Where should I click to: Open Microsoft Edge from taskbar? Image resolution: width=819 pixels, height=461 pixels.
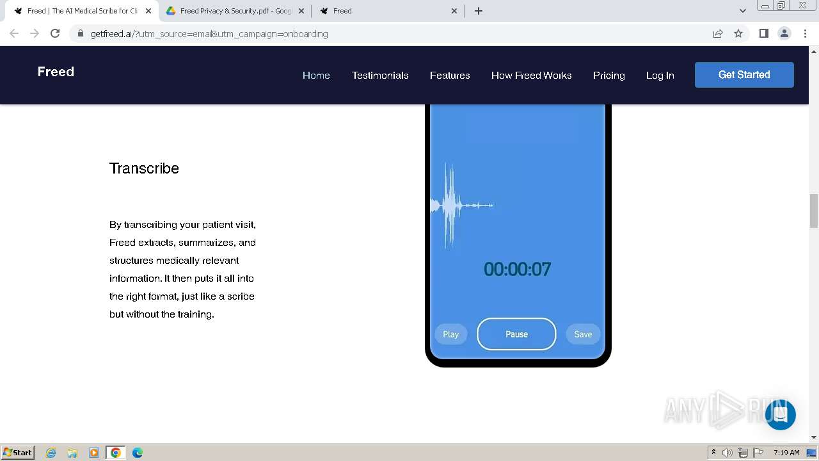[x=138, y=453]
